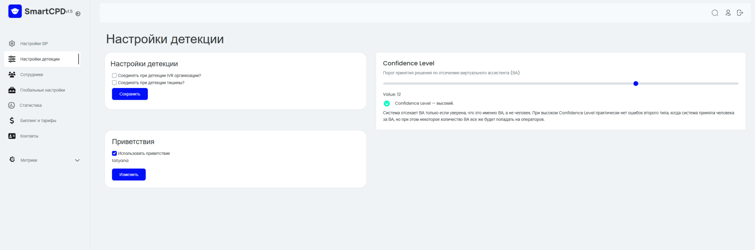This screenshot has height=250, width=755.
Task: Open the search icon in top bar
Action: (715, 13)
